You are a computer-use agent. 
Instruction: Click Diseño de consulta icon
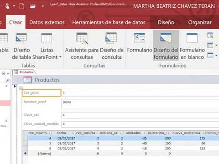pos(111,38)
